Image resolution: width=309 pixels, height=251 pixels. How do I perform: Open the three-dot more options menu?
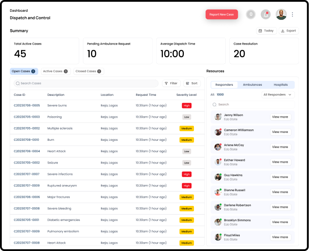pyautogui.click(x=292, y=14)
